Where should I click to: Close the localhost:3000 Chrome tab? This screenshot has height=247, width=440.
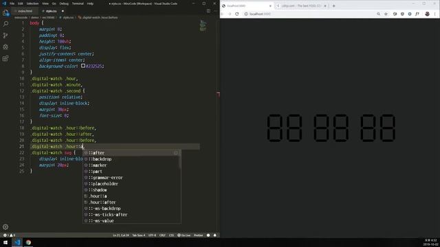270,6
